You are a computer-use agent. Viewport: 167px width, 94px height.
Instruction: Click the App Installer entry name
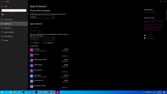click(38, 75)
